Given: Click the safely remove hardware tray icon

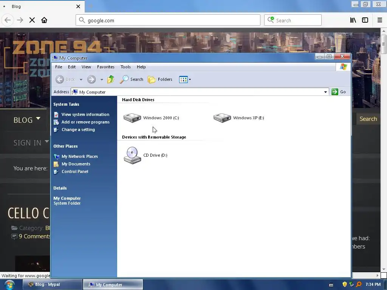Looking at the screenshot, I should [x=351, y=284].
